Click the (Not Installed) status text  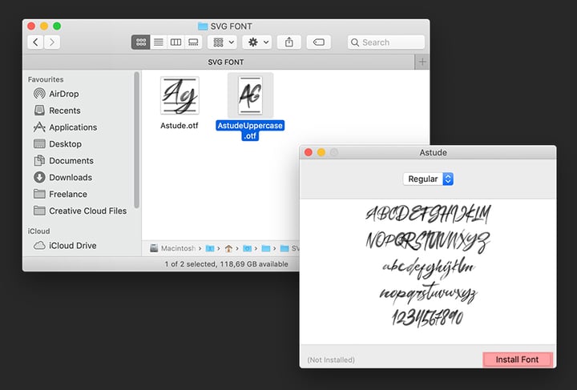coord(331,360)
